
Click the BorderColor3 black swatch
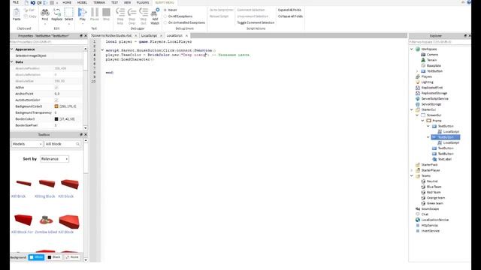pos(56,119)
